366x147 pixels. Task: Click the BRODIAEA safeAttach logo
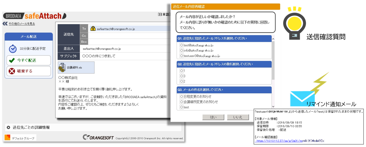pos(34,16)
